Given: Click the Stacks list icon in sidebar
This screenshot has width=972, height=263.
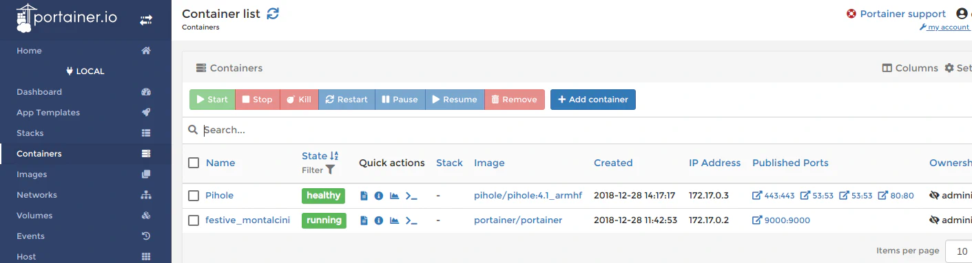Looking at the screenshot, I should click(x=145, y=133).
